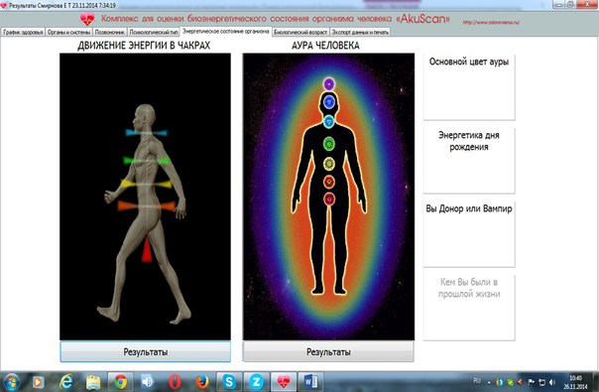This screenshot has height=392, width=599.
Task: Open Энергетика дня рождения panel
Action: click(469, 160)
